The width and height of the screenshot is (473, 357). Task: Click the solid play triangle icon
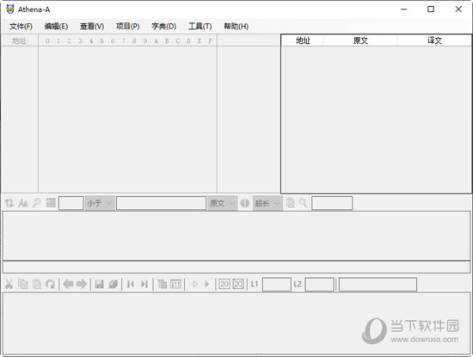(x=207, y=284)
